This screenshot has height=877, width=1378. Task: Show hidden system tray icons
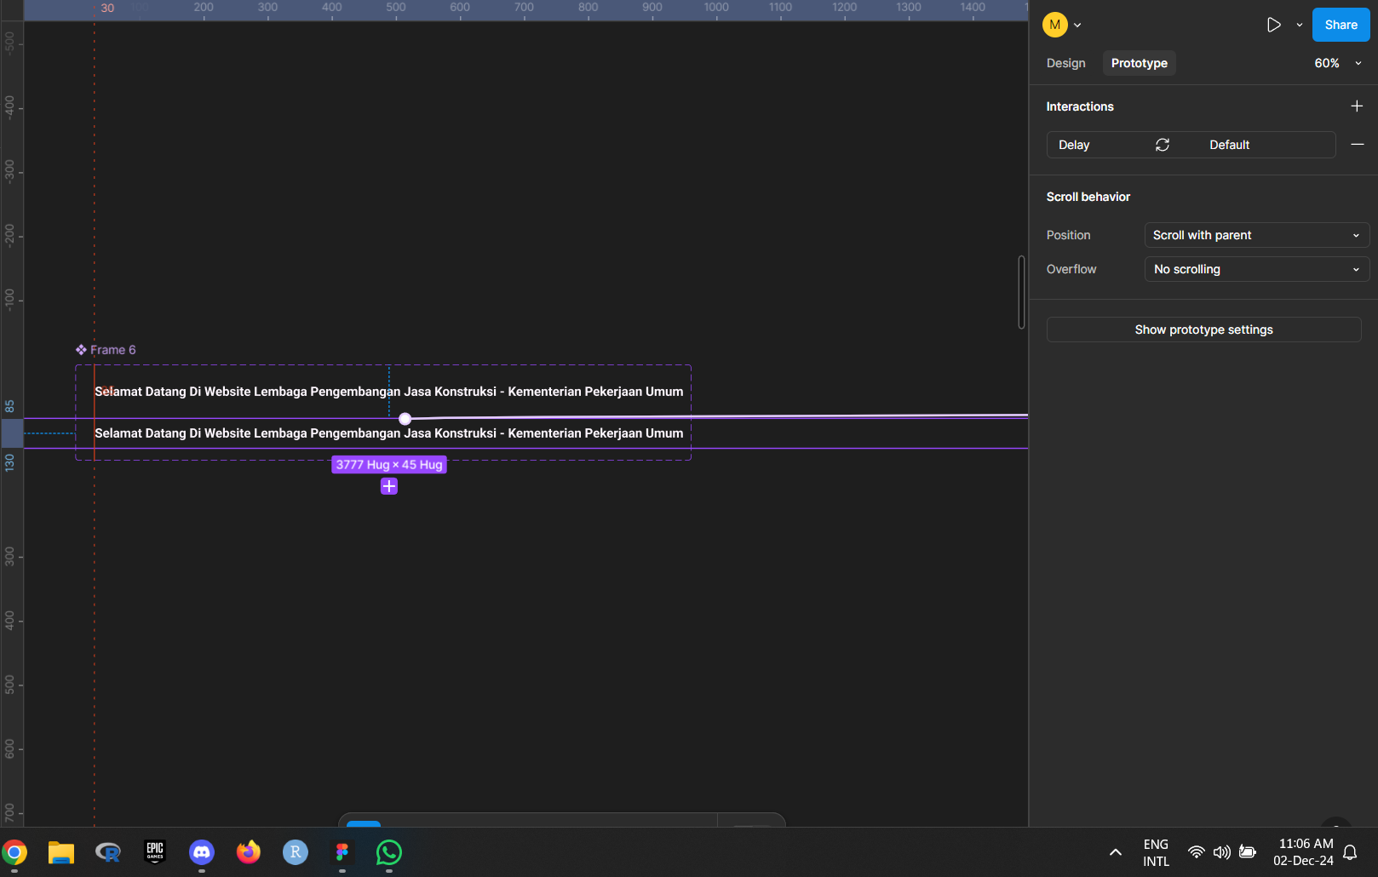tap(1115, 852)
